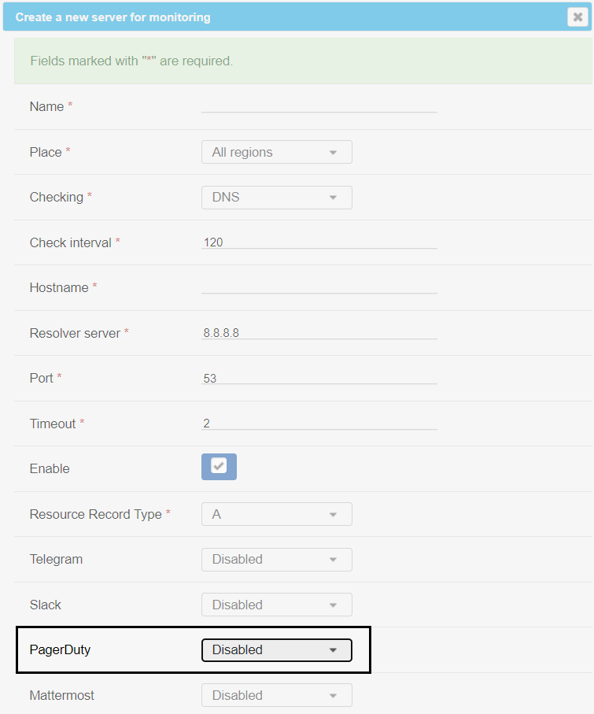Click the fields required notice banner
This screenshot has height=714, width=594.
[x=297, y=61]
